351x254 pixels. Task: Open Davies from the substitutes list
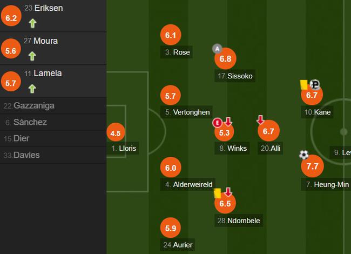[53, 155]
